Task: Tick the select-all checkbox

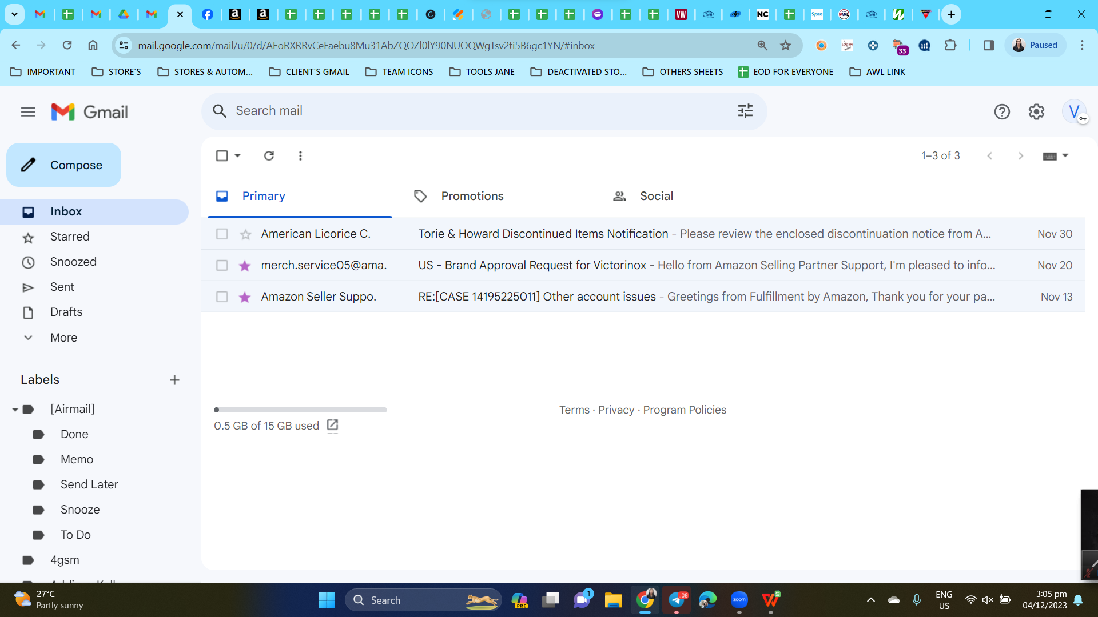Action: click(222, 155)
